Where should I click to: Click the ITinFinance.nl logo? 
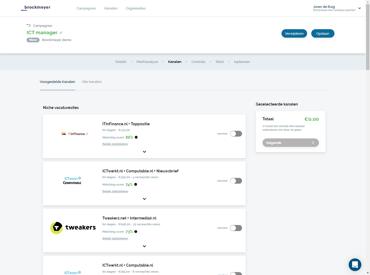(75, 134)
